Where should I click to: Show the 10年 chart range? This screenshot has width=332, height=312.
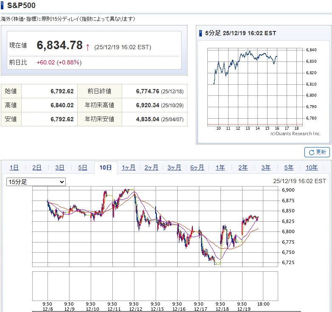pos(312,167)
